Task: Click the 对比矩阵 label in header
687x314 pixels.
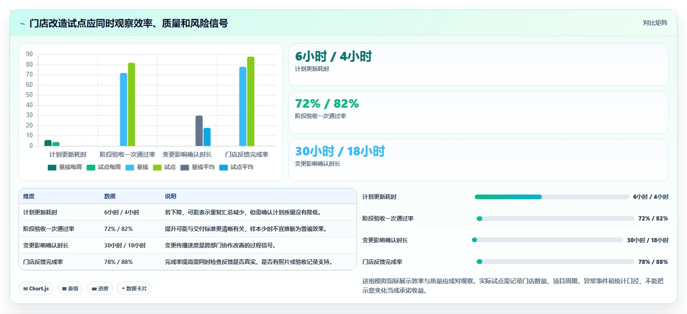Action: click(655, 23)
